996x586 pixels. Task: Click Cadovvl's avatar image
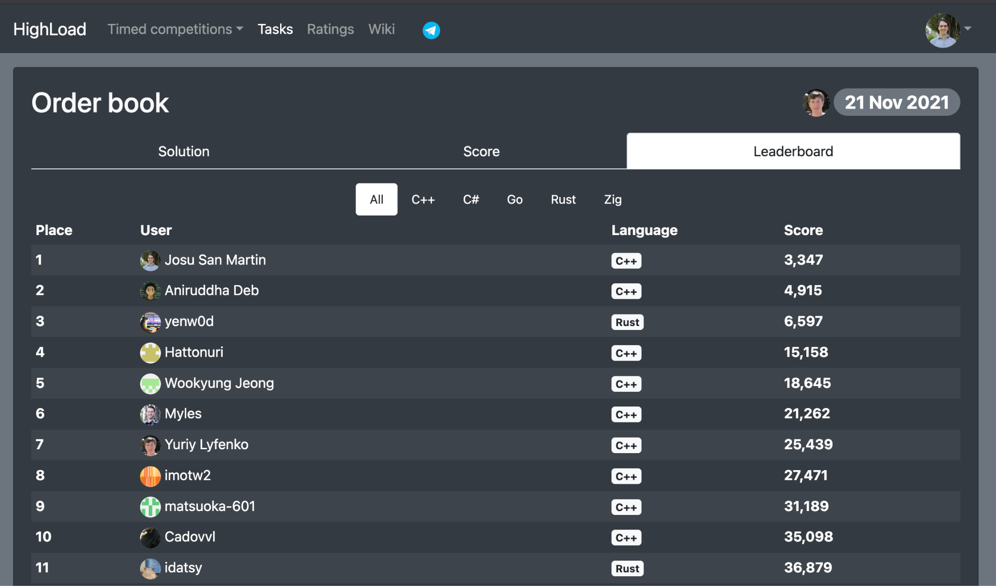pyautogui.click(x=150, y=537)
